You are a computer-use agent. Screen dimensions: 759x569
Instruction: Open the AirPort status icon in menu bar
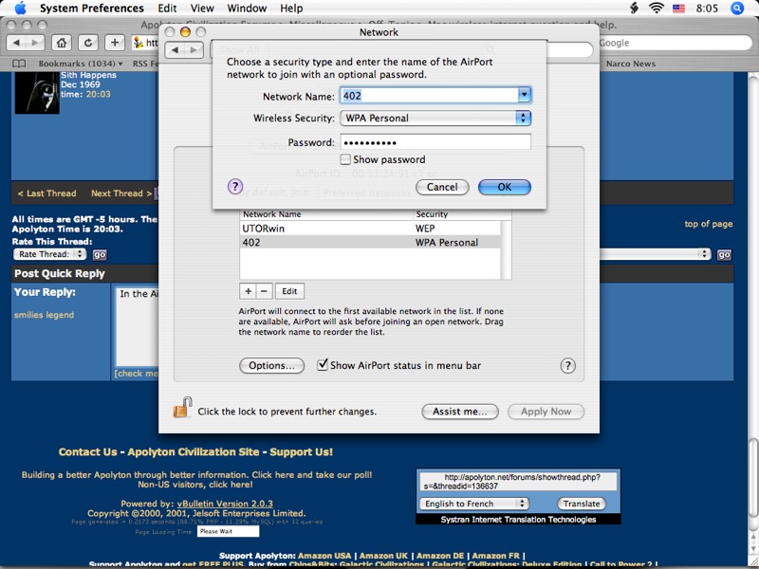656,9
